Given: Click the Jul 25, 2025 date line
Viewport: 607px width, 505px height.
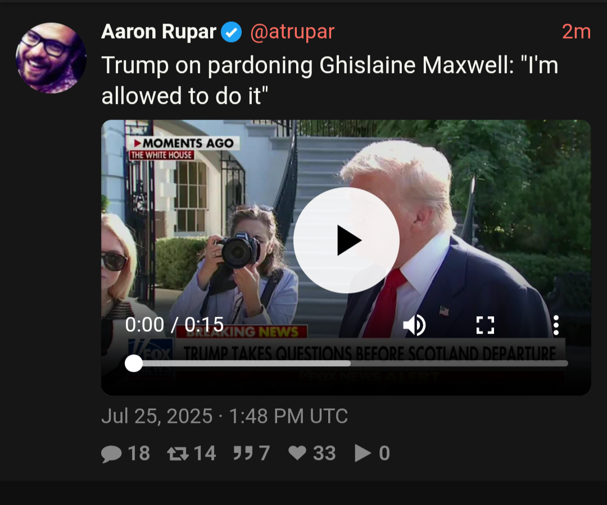Looking at the screenshot, I should tap(224, 416).
